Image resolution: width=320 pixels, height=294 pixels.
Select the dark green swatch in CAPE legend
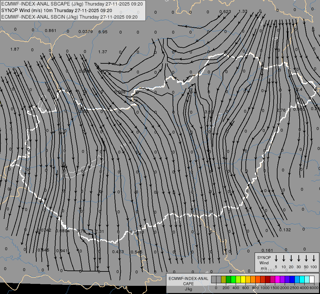coord(228,280)
